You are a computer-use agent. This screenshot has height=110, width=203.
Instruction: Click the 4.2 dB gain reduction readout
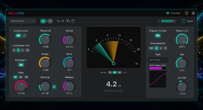tap(113, 84)
